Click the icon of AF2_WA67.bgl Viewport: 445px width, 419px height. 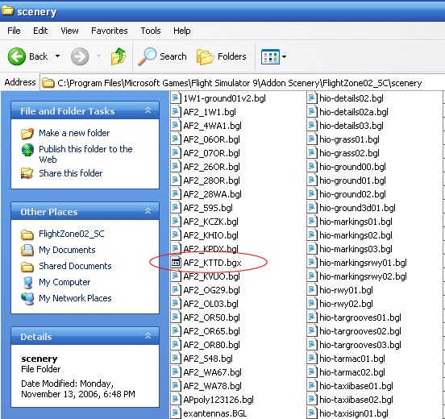click(176, 372)
